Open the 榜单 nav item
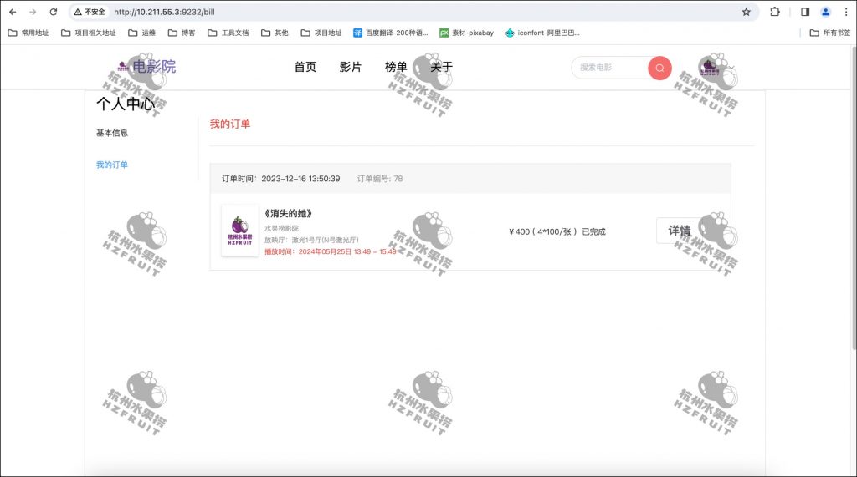This screenshot has width=857, height=477. click(x=396, y=67)
